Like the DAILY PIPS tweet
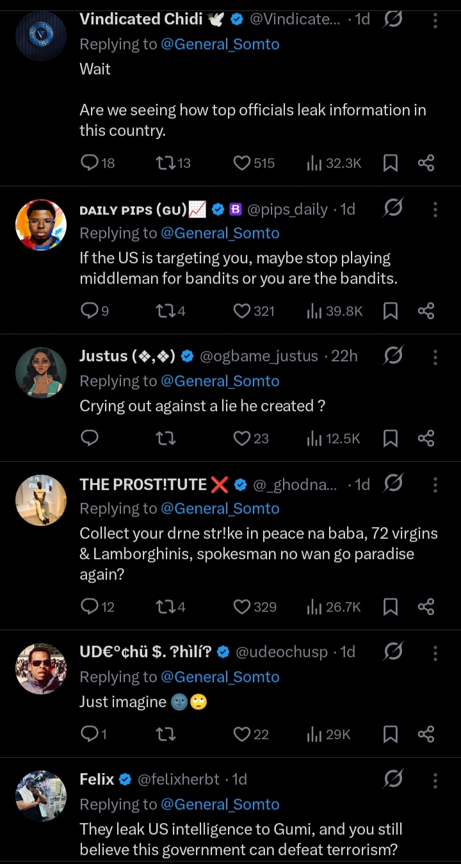This screenshot has width=461, height=864. 242,311
